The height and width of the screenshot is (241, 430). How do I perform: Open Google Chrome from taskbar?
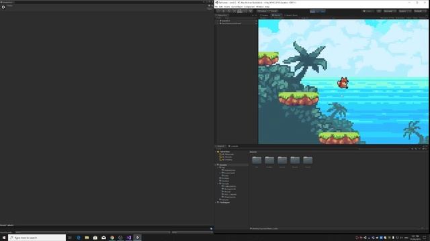[112, 238]
